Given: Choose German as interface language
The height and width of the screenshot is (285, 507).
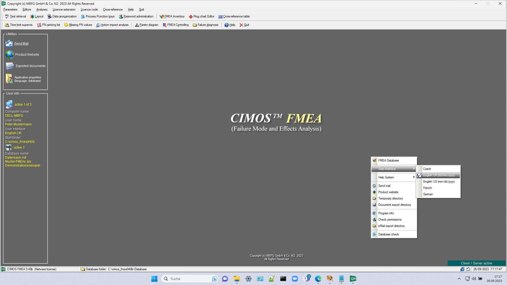Looking at the screenshot, I should click(x=428, y=194).
